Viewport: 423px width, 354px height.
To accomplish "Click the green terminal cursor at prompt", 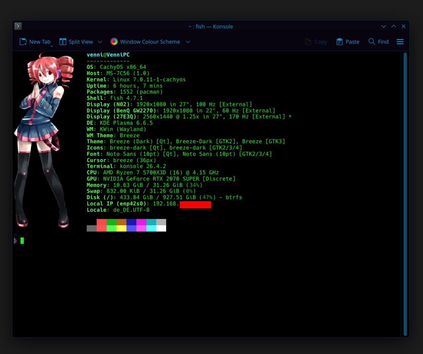I will click(x=22, y=241).
